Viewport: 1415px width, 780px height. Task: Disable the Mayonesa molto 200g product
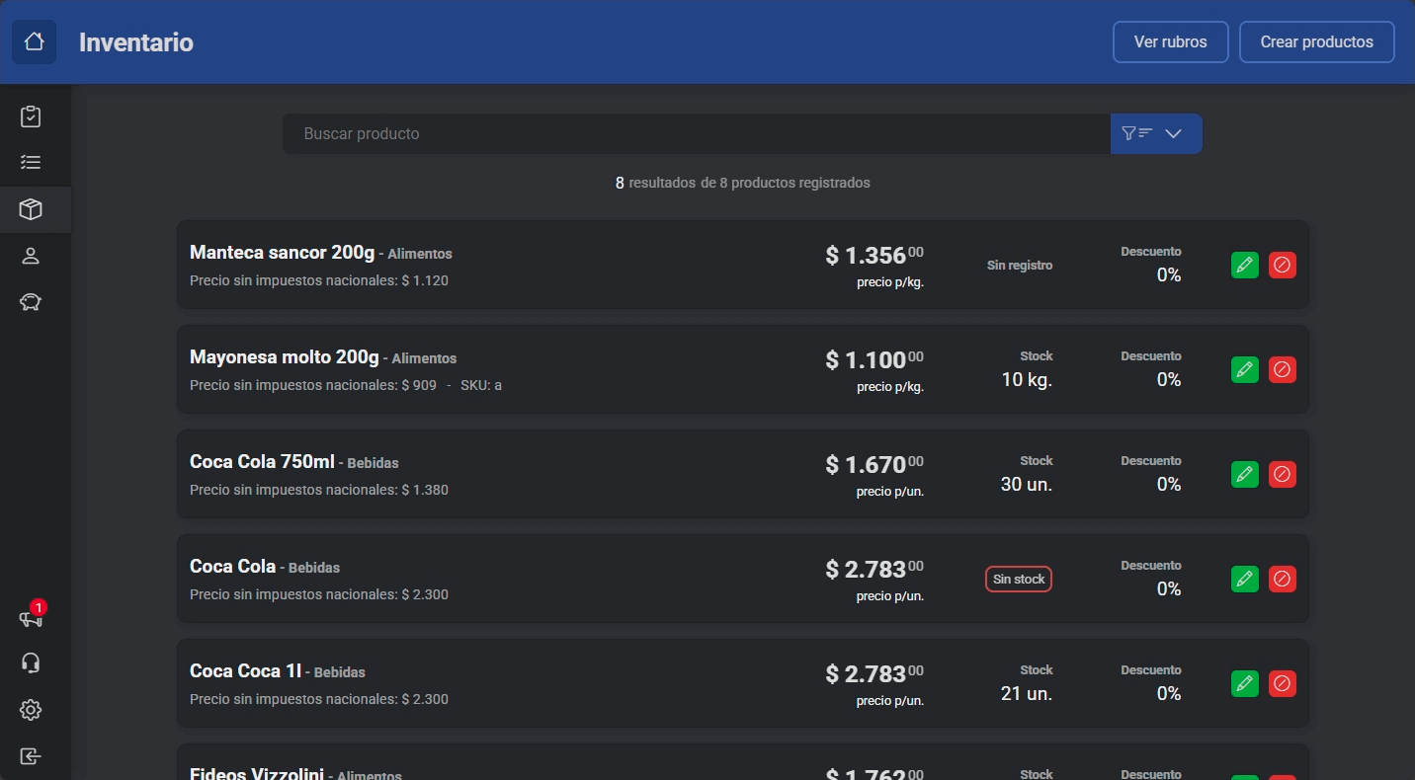click(x=1282, y=369)
